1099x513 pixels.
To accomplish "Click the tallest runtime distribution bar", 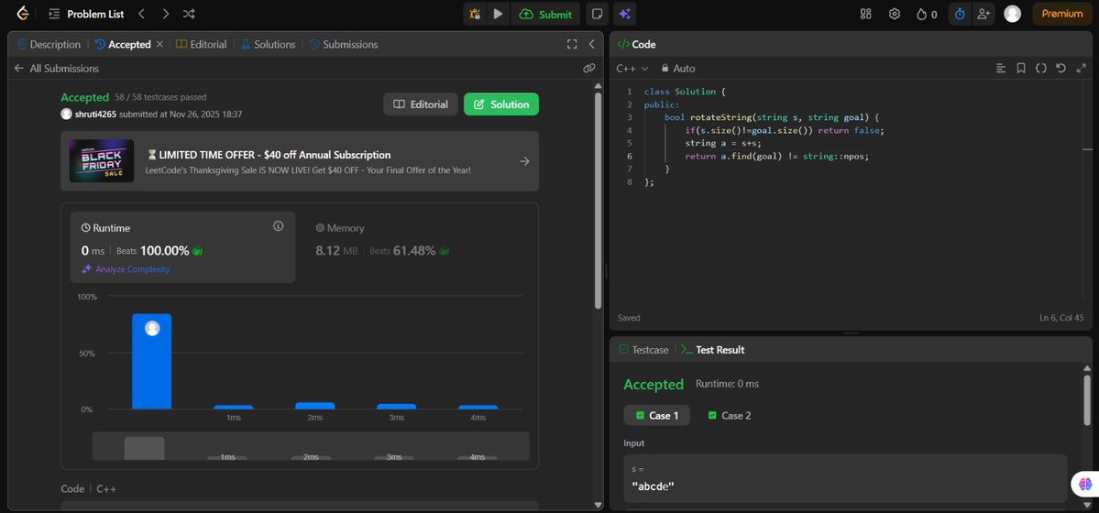I will (151, 361).
